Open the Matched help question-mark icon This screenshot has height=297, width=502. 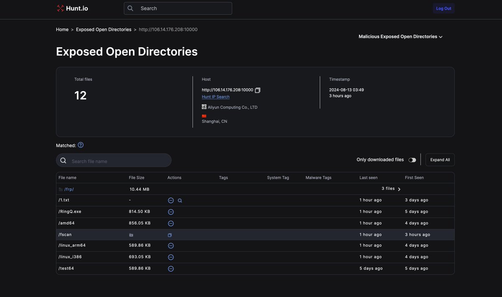tap(81, 145)
